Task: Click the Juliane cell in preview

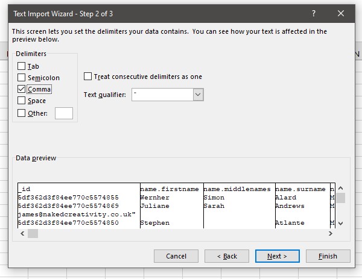Action: coord(154,206)
